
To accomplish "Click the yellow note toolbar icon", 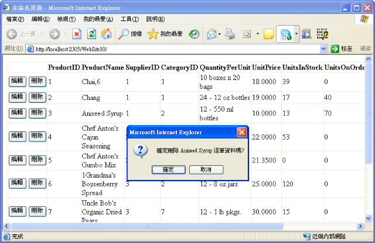I will click(x=268, y=34).
